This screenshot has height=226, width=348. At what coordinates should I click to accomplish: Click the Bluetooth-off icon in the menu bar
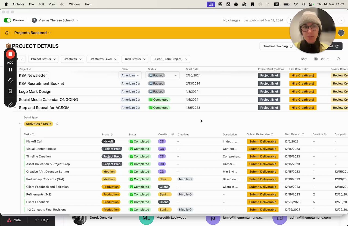tap(268, 4)
